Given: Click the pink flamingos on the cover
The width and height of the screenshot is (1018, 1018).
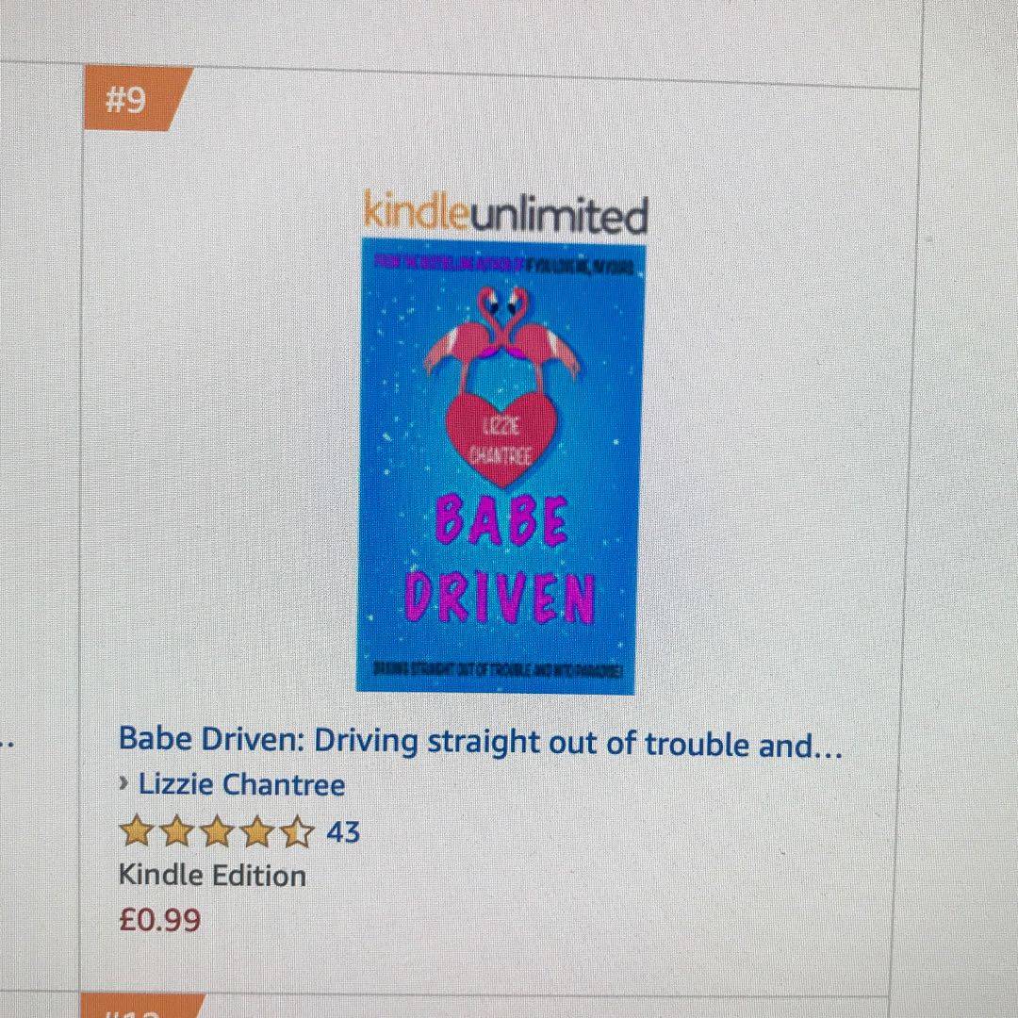Looking at the screenshot, I should pyautogui.click(x=501, y=337).
